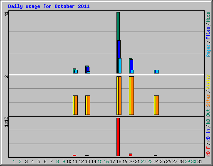Click day "13" on the x-axis
This screenshot has width=213, height=166.
(x=87, y=161)
